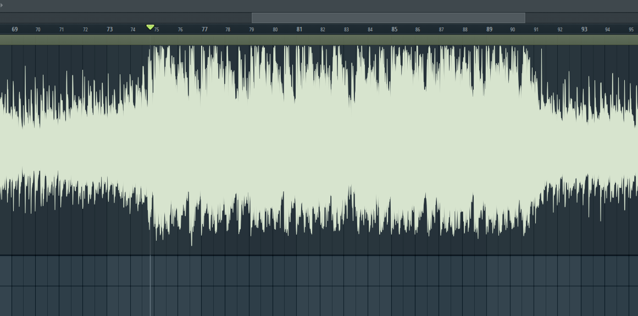The width and height of the screenshot is (638, 316).
Task: Click bar 70 on the timeline ruler
Action: (x=38, y=30)
